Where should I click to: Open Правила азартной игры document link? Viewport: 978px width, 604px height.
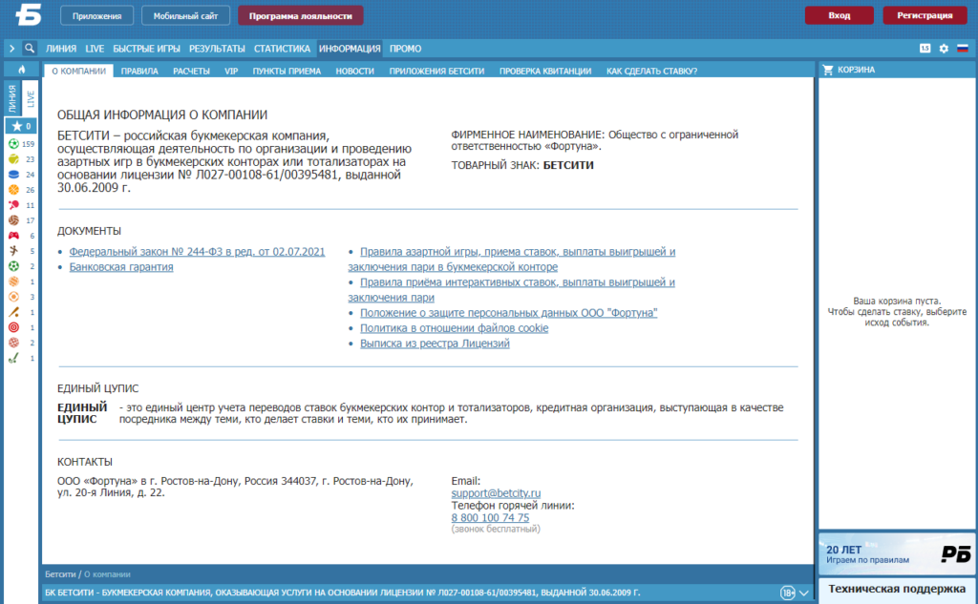(x=512, y=260)
